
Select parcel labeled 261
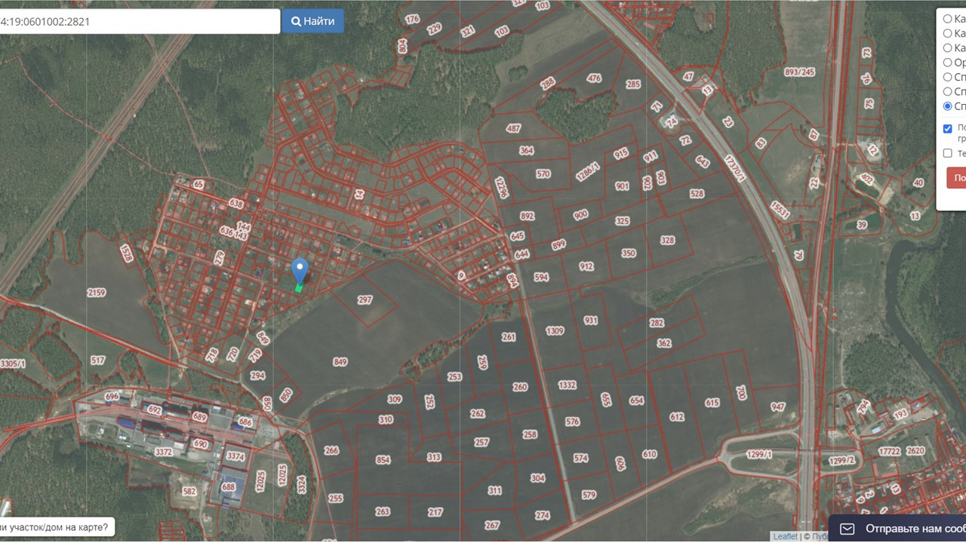pyautogui.click(x=509, y=338)
